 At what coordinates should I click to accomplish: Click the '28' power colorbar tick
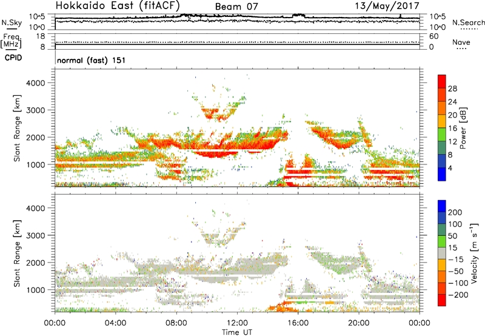(x=452, y=89)
